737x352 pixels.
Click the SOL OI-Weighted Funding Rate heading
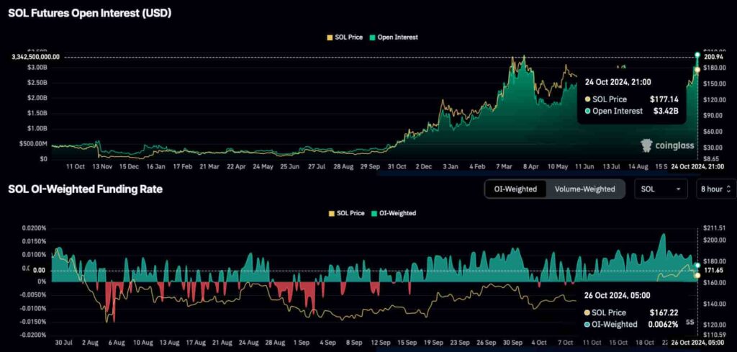[85, 189]
